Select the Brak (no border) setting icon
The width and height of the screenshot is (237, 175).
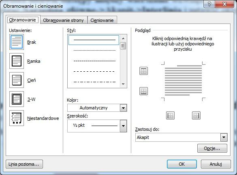pyautogui.click(x=17, y=42)
